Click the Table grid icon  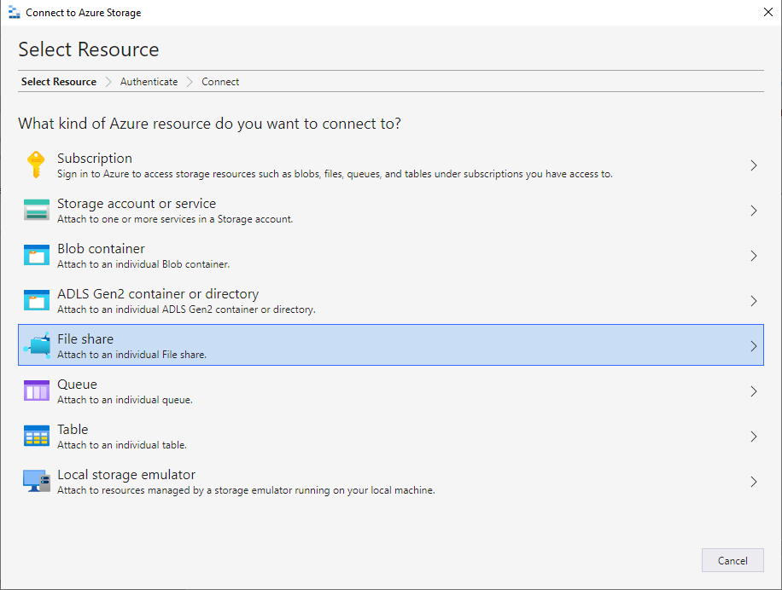tap(37, 436)
